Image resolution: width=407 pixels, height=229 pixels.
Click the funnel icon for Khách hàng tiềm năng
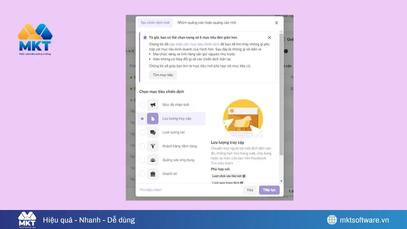(x=153, y=146)
